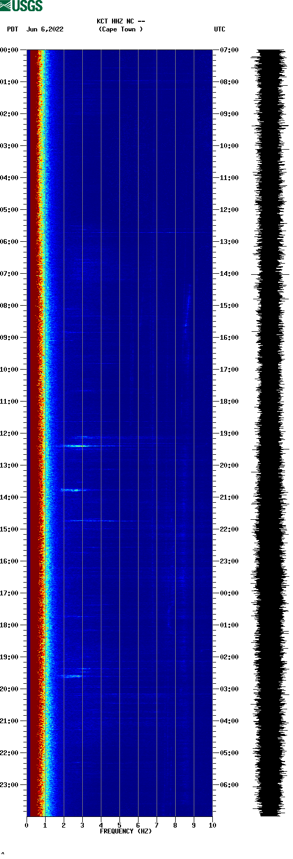This screenshot has height=859, width=293.
Task: Click the 5 Hz frequency tick label
Action: click(x=119, y=825)
